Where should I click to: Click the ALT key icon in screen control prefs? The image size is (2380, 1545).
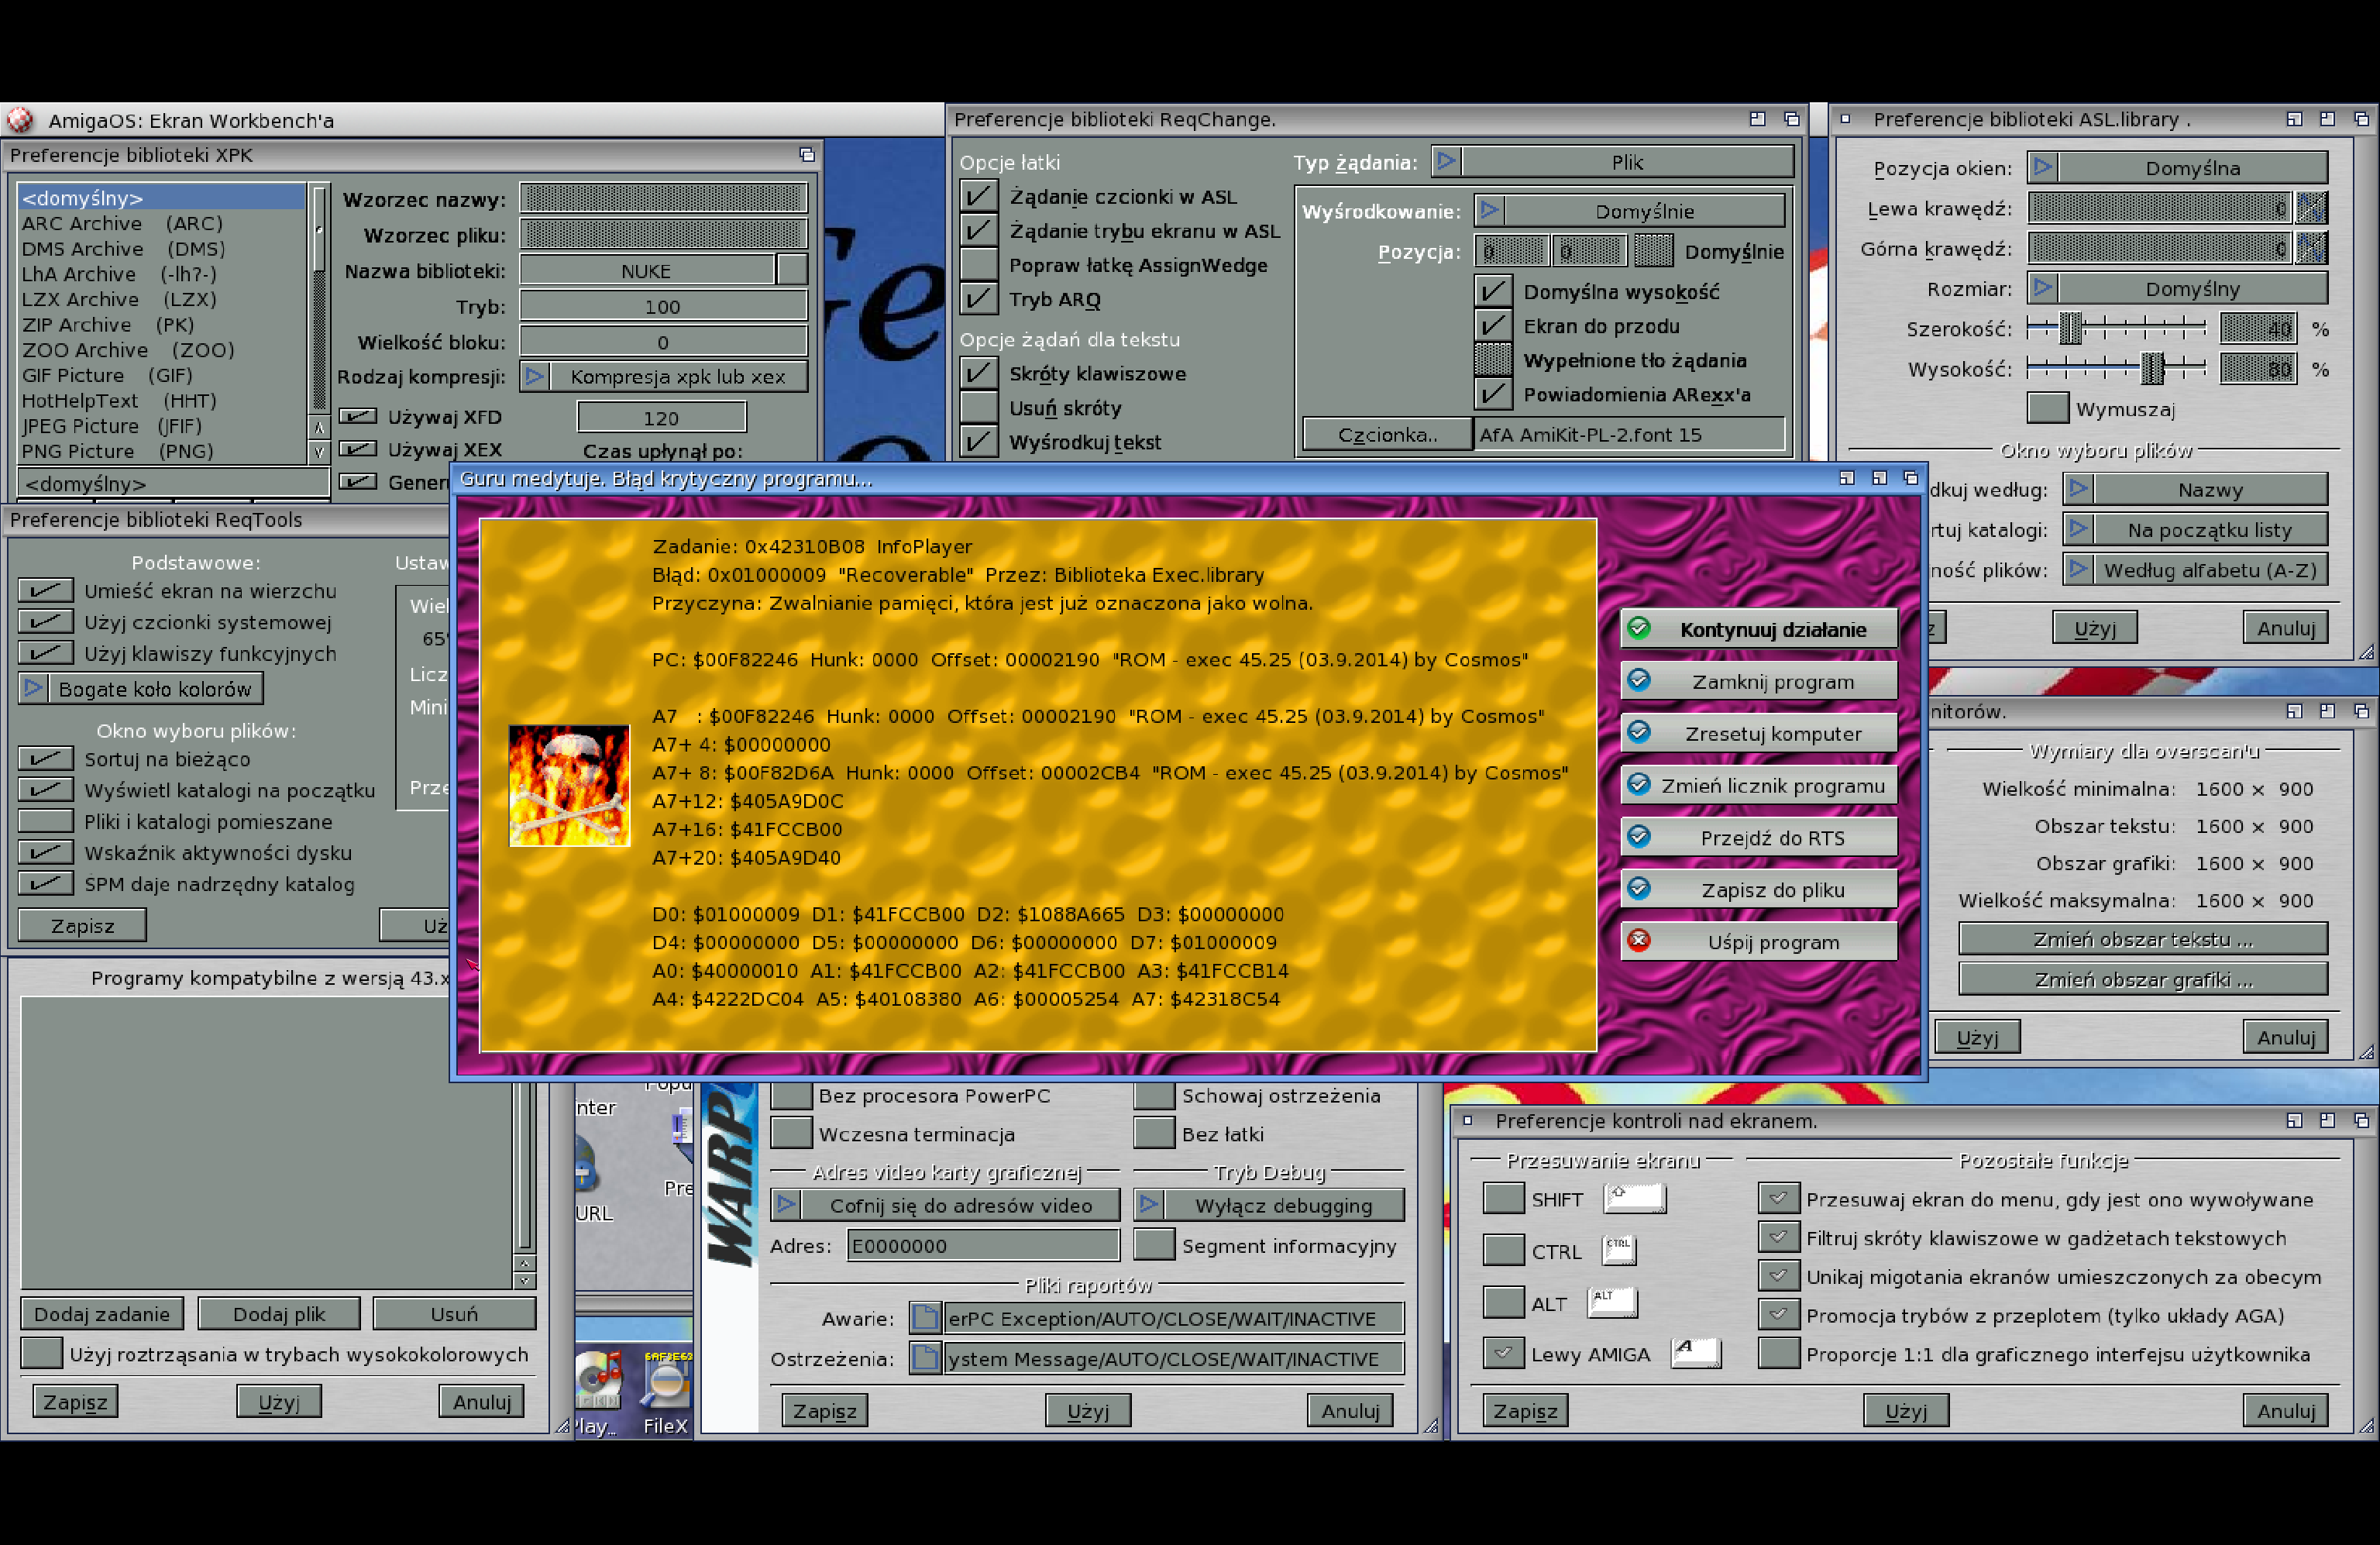click(x=1612, y=1302)
